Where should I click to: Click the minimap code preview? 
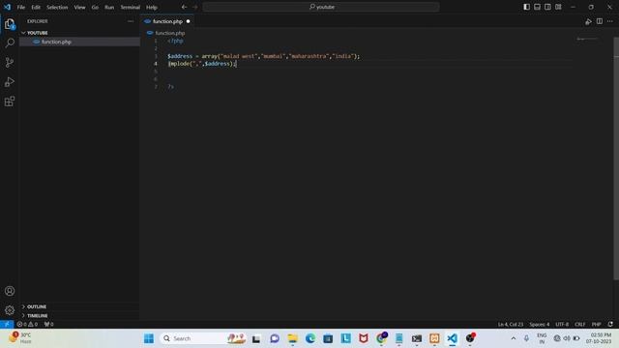[587, 39]
